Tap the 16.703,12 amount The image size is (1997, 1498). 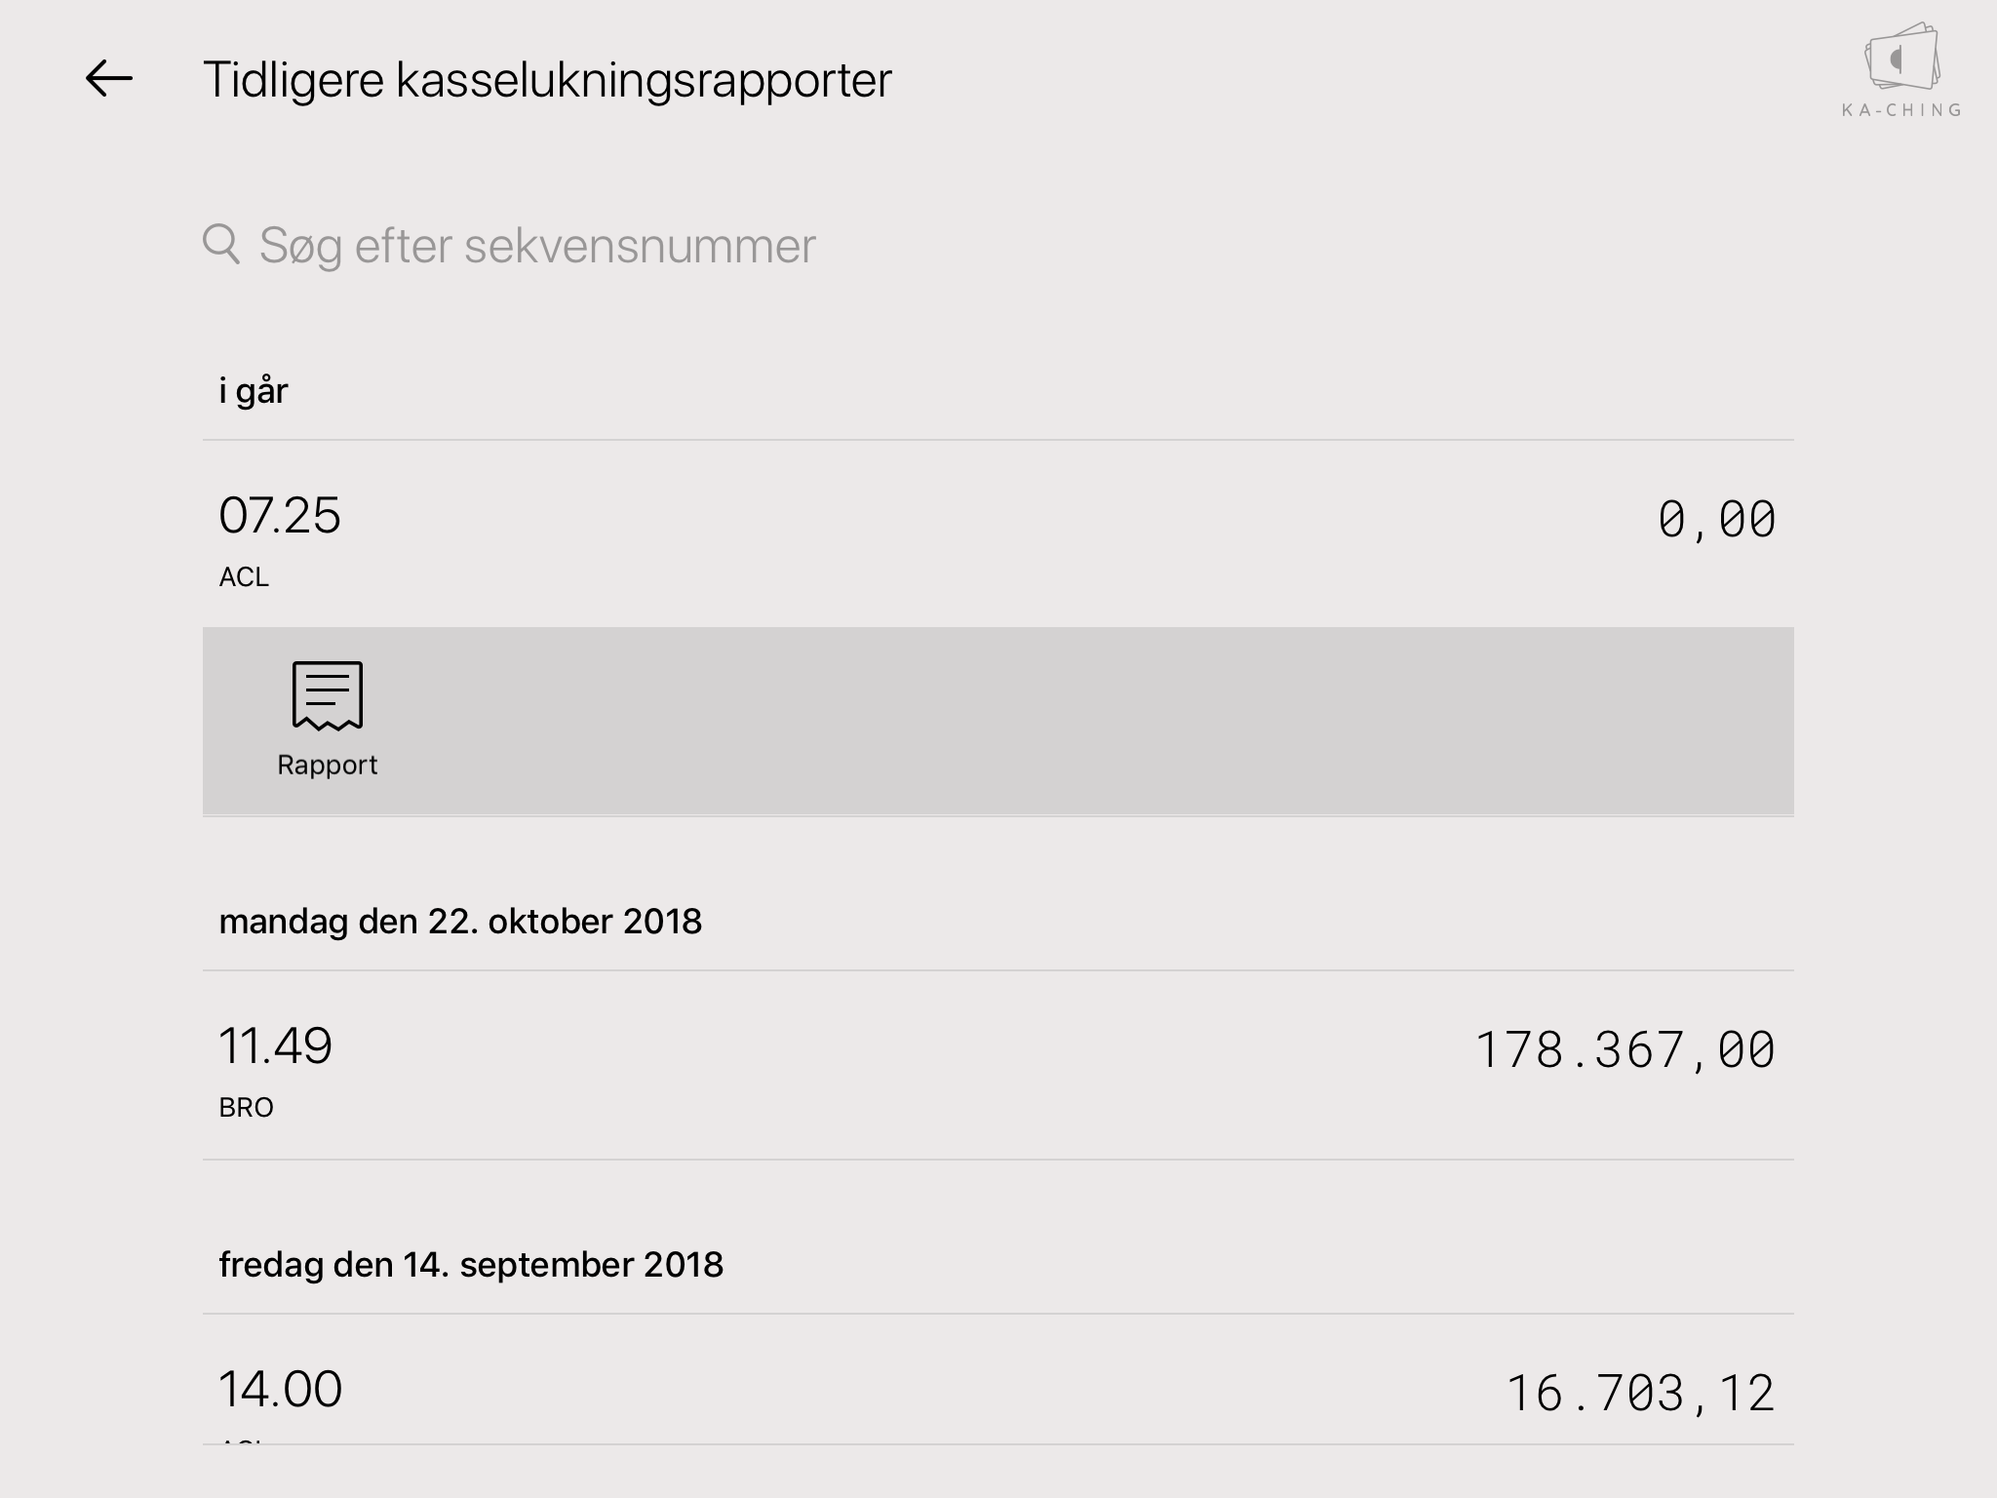tap(1640, 1393)
